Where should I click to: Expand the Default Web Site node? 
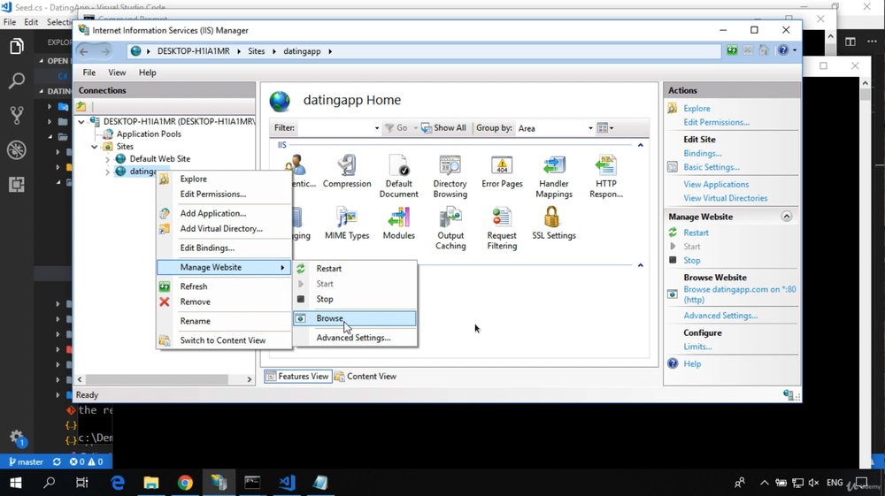[107, 159]
